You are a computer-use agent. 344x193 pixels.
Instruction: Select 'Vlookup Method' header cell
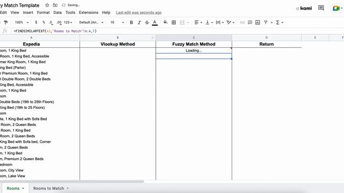[x=118, y=44]
